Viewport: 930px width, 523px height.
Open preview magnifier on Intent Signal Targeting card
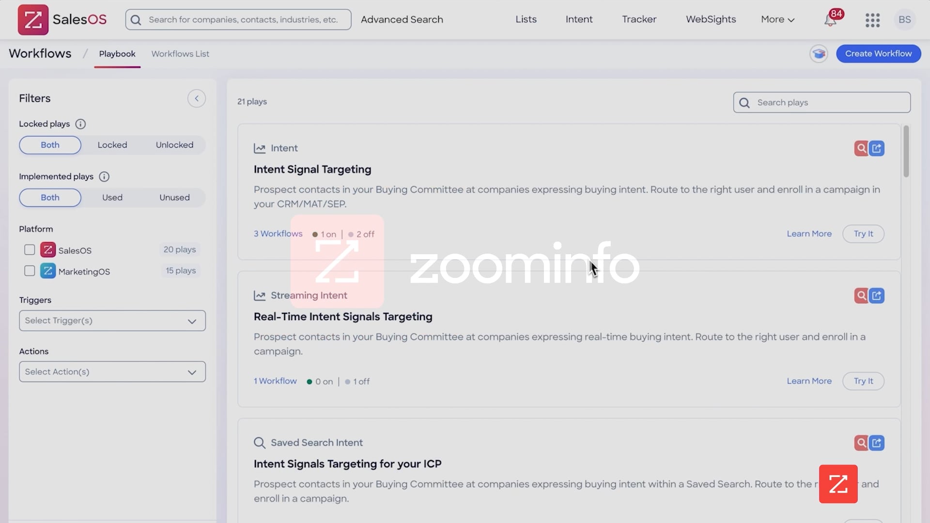(861, 148)
